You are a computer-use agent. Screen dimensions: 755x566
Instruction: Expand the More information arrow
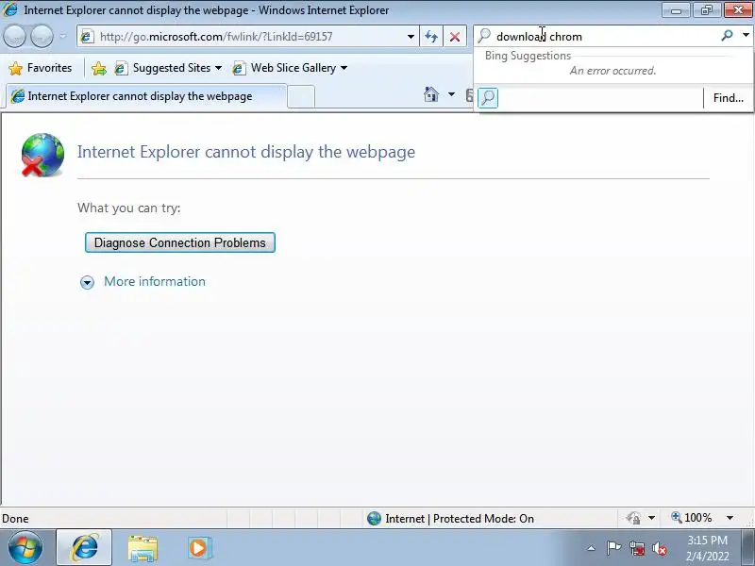tap(87, 282)
